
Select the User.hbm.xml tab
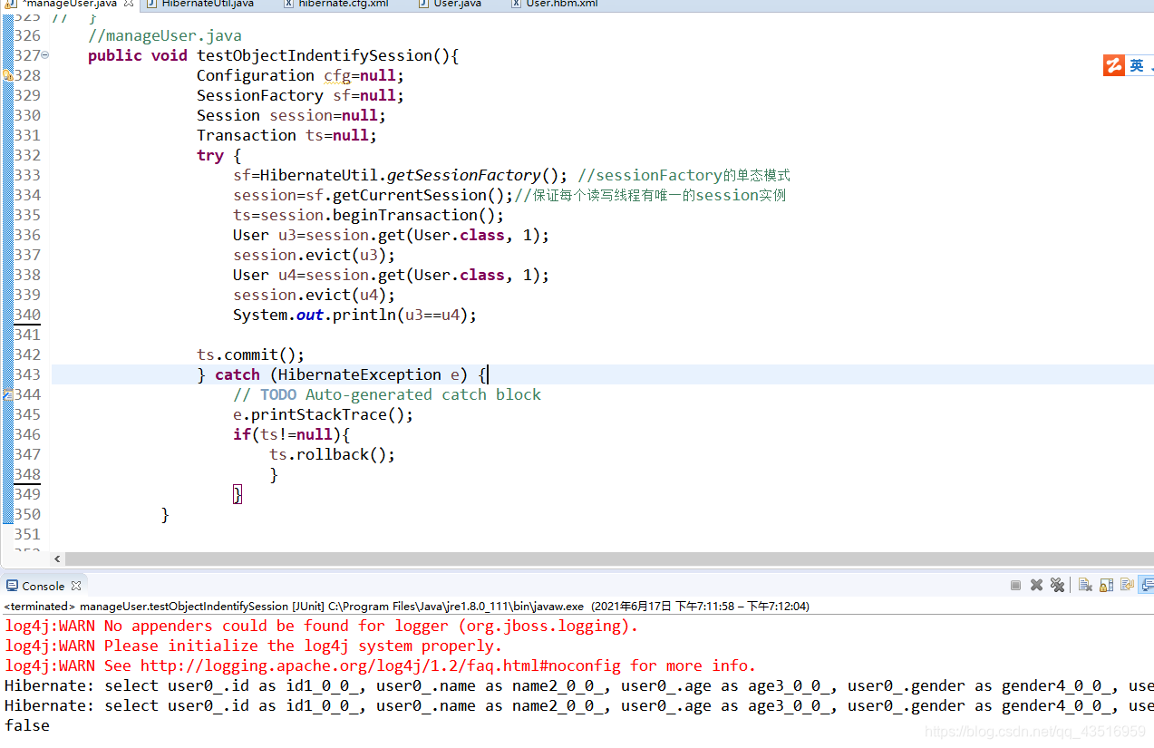click(554, 4)
